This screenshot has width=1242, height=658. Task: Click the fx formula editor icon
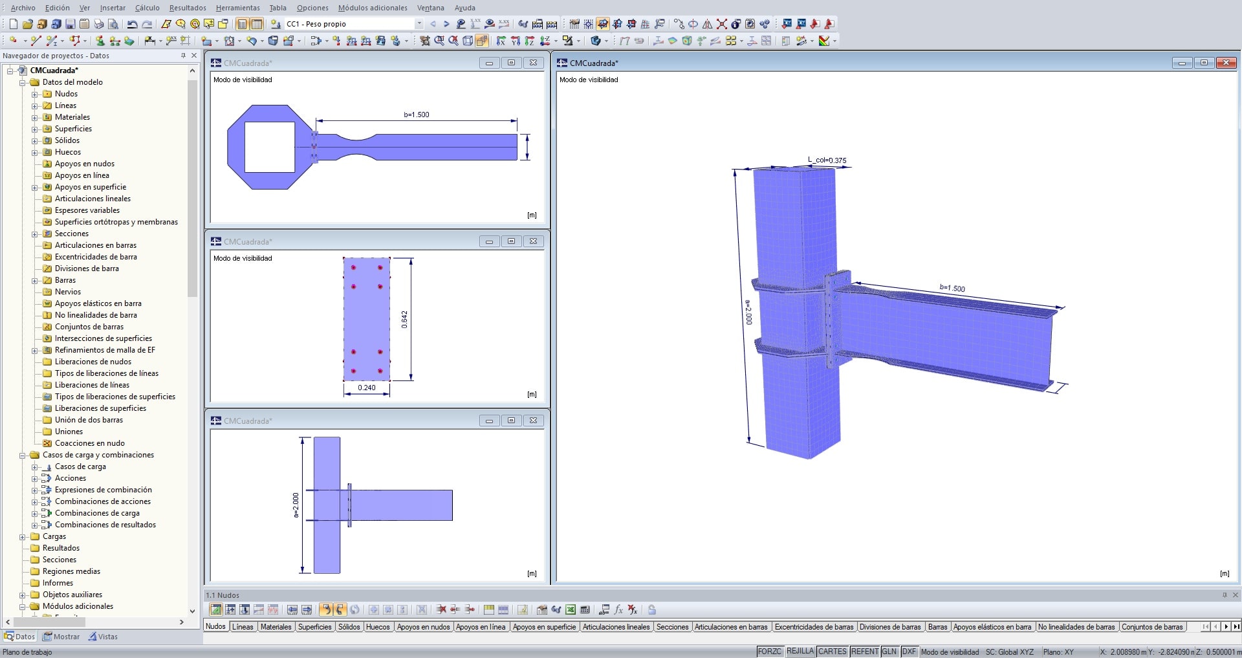click(618, 609)
